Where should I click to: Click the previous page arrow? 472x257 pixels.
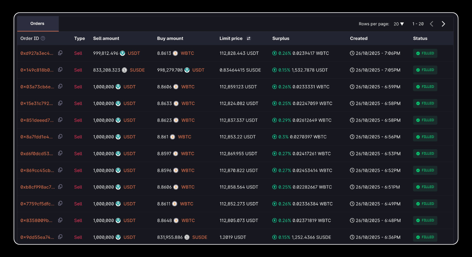coord(431,24)
